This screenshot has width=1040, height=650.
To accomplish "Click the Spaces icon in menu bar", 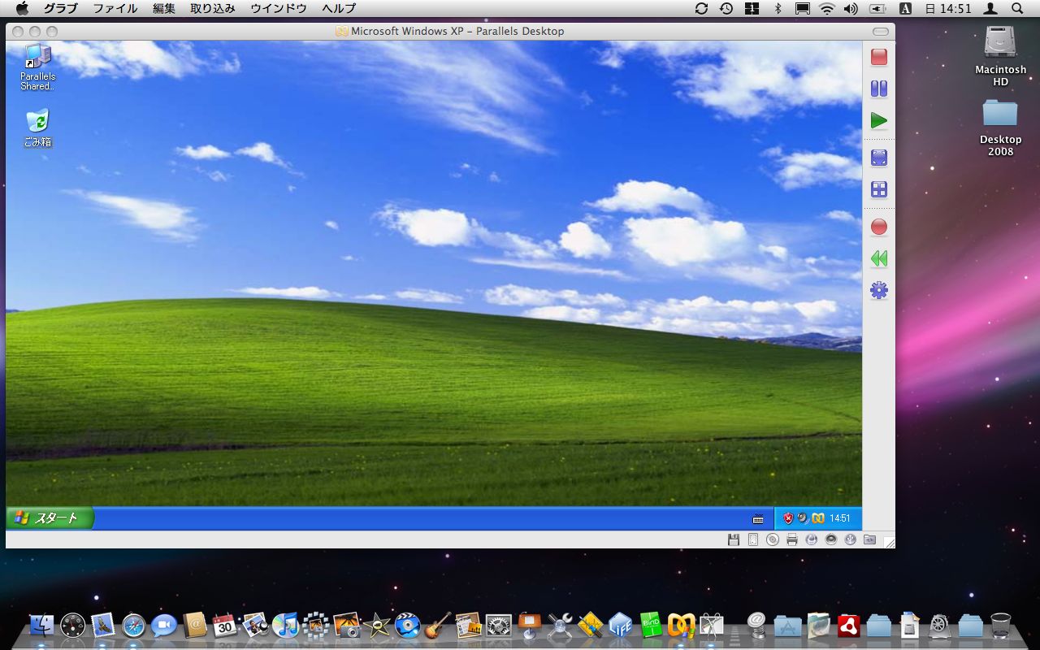I will point(752,9).
